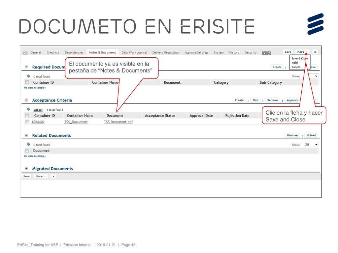
Task: Upload a Related Document
Action: point(311,135)
